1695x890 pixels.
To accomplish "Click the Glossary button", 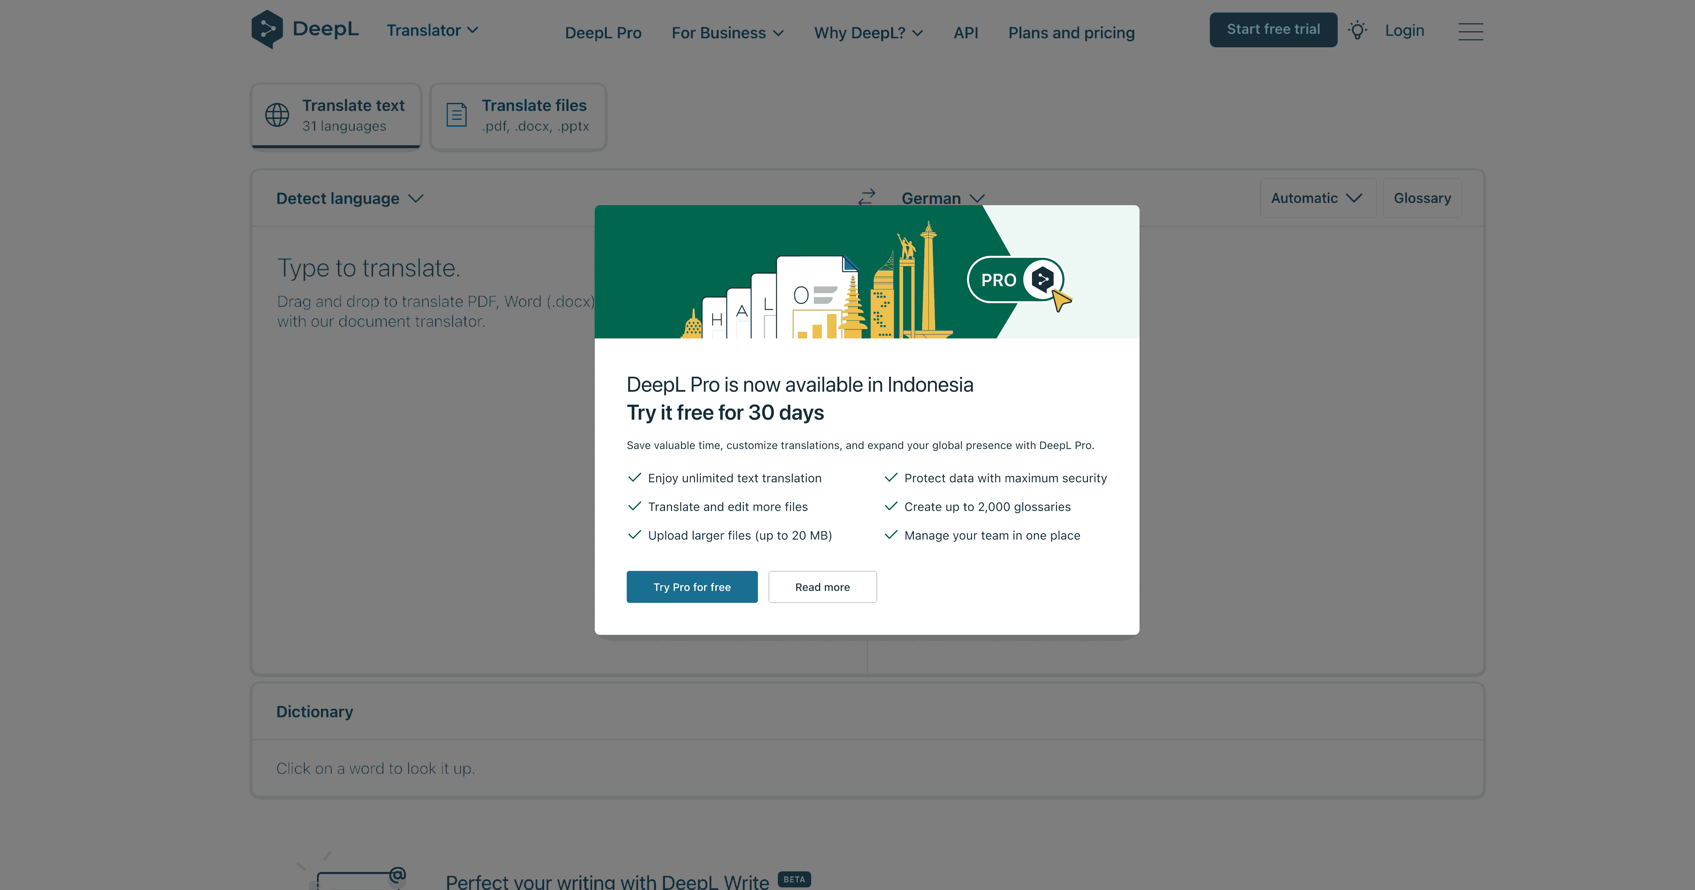I will [1422, 198].
